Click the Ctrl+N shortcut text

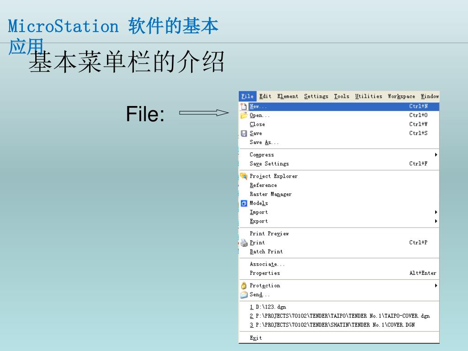pos(418,106)
